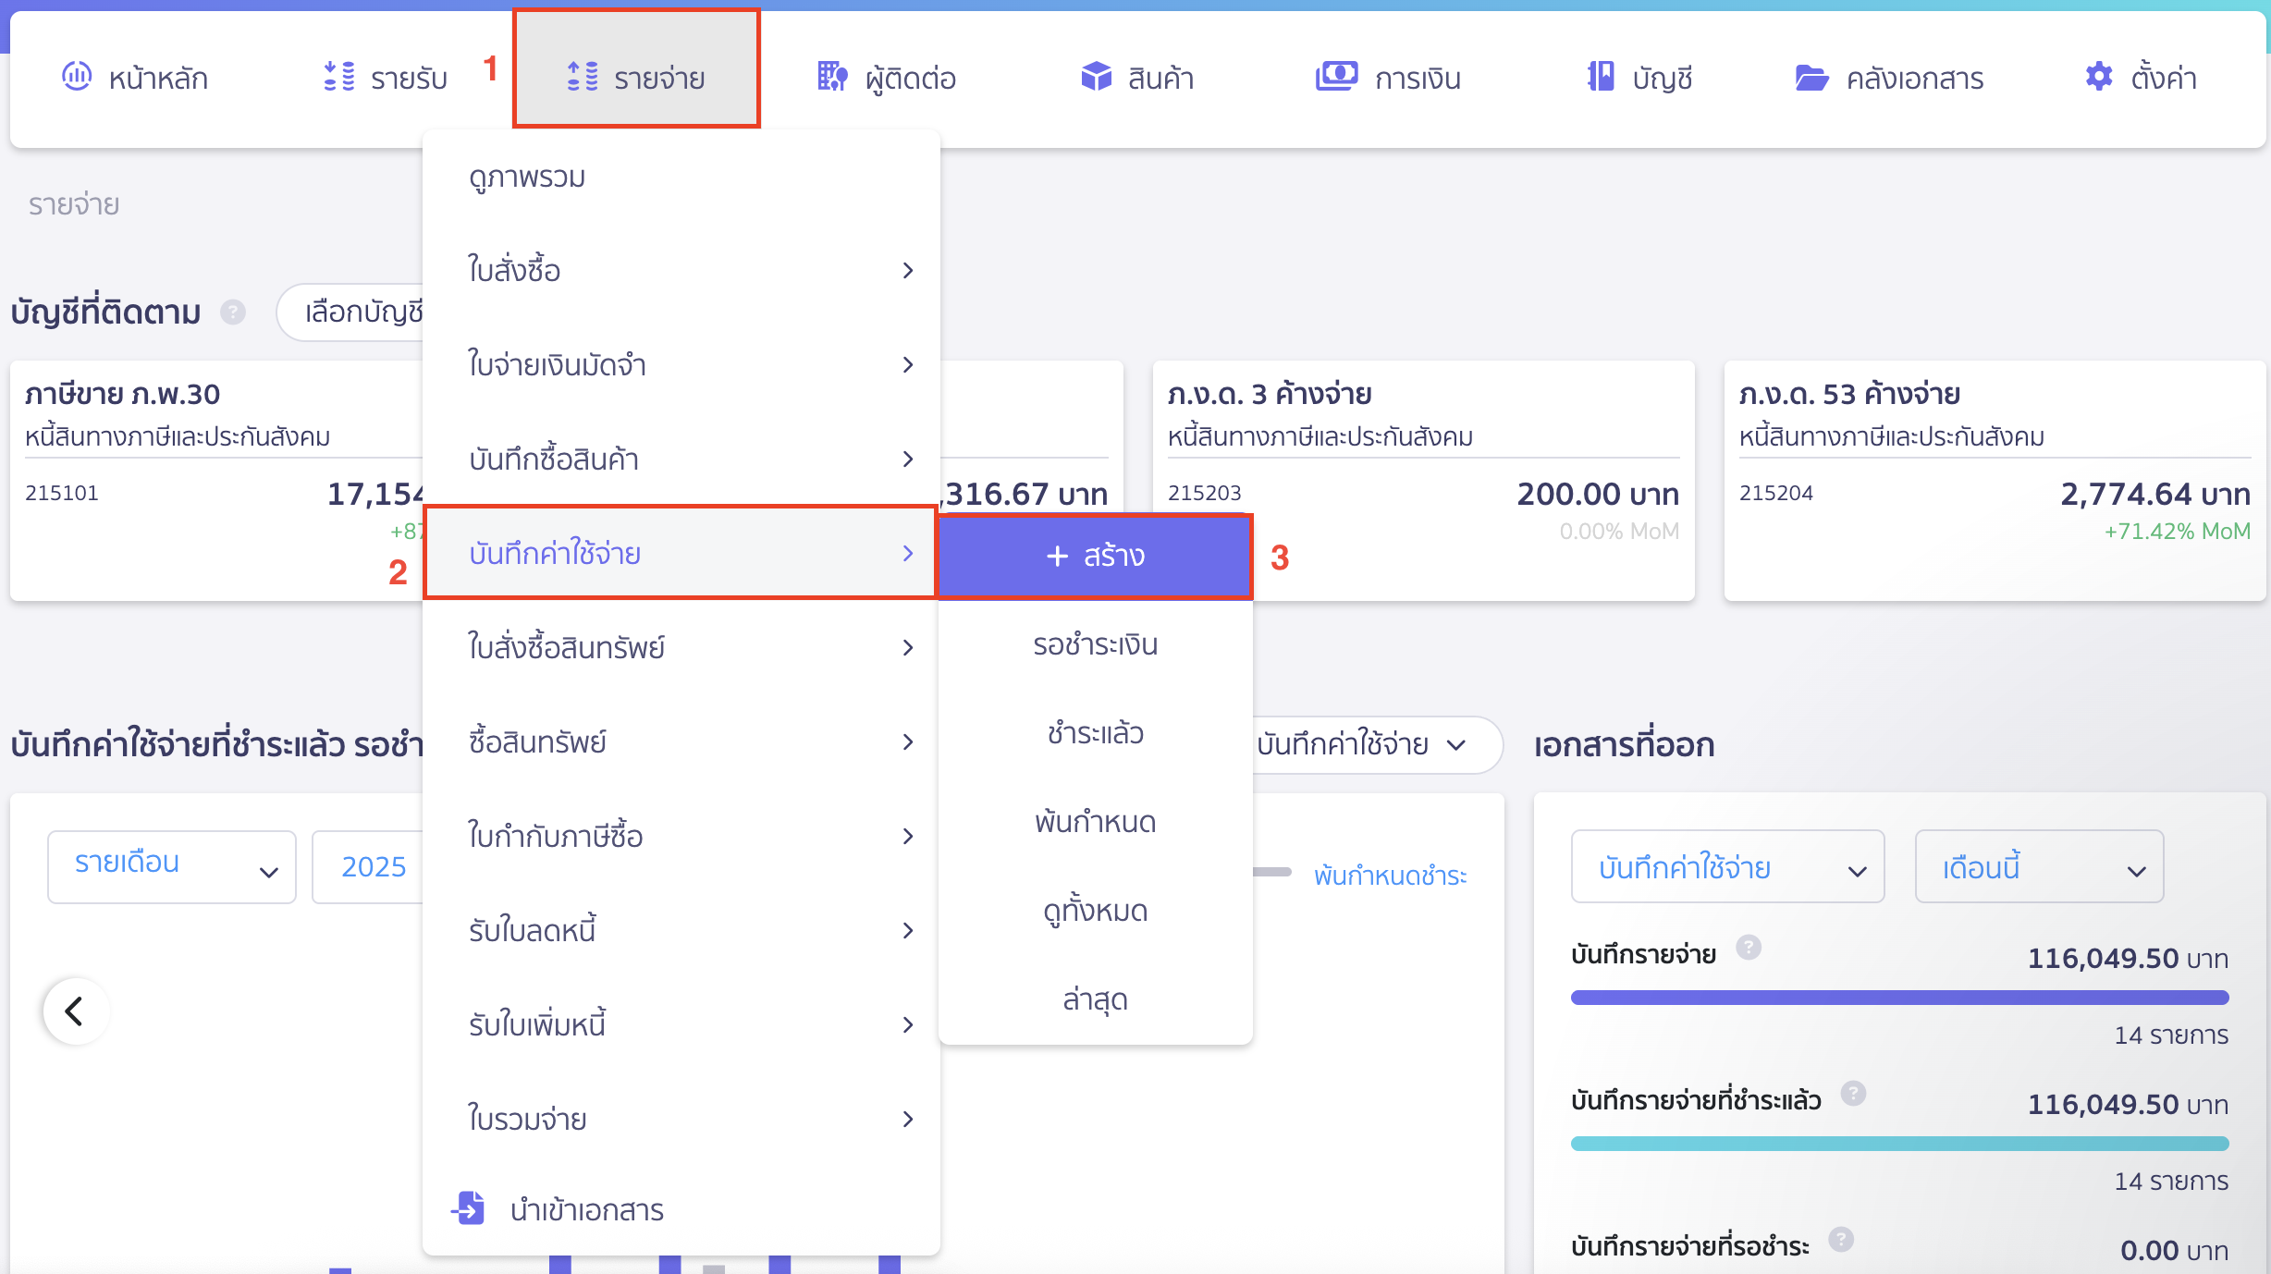Open the เดือนนี้ dropdown

pyautogui.click(x=2039, y=866)
